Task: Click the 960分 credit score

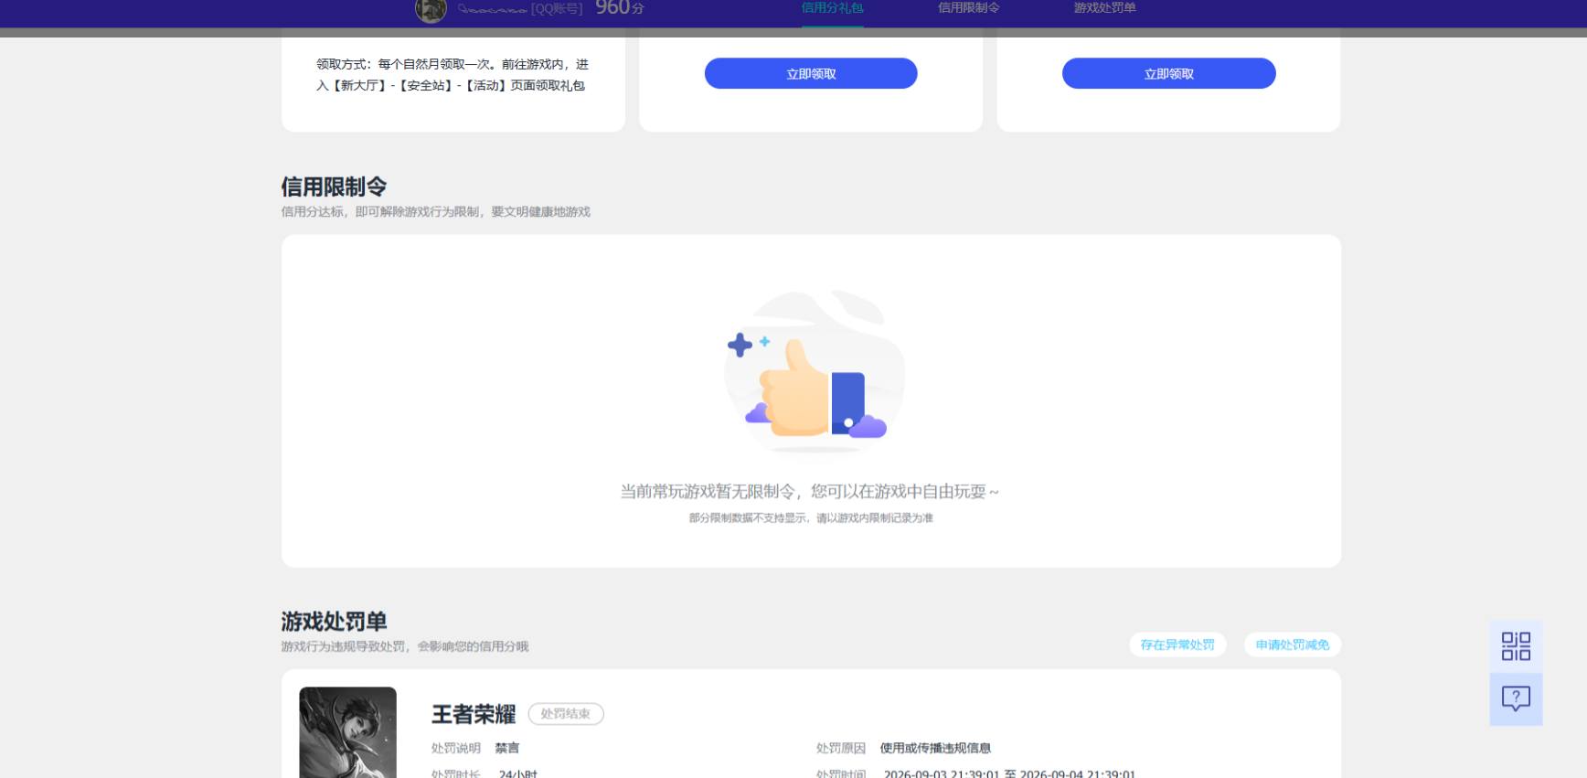Action: click(620, 8)
